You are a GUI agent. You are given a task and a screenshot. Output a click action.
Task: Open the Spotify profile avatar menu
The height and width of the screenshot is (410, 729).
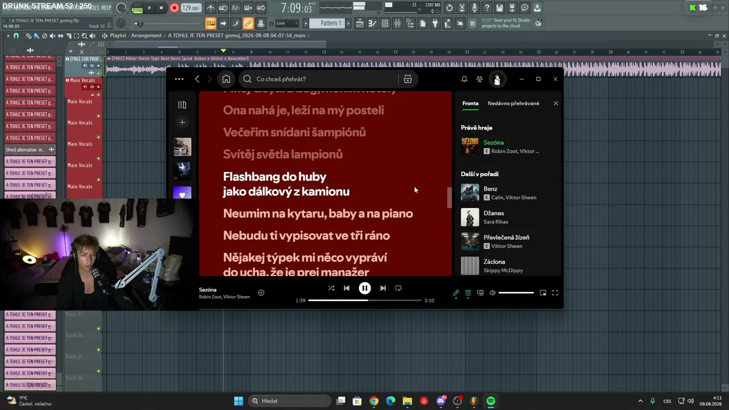tap(497, 79)
